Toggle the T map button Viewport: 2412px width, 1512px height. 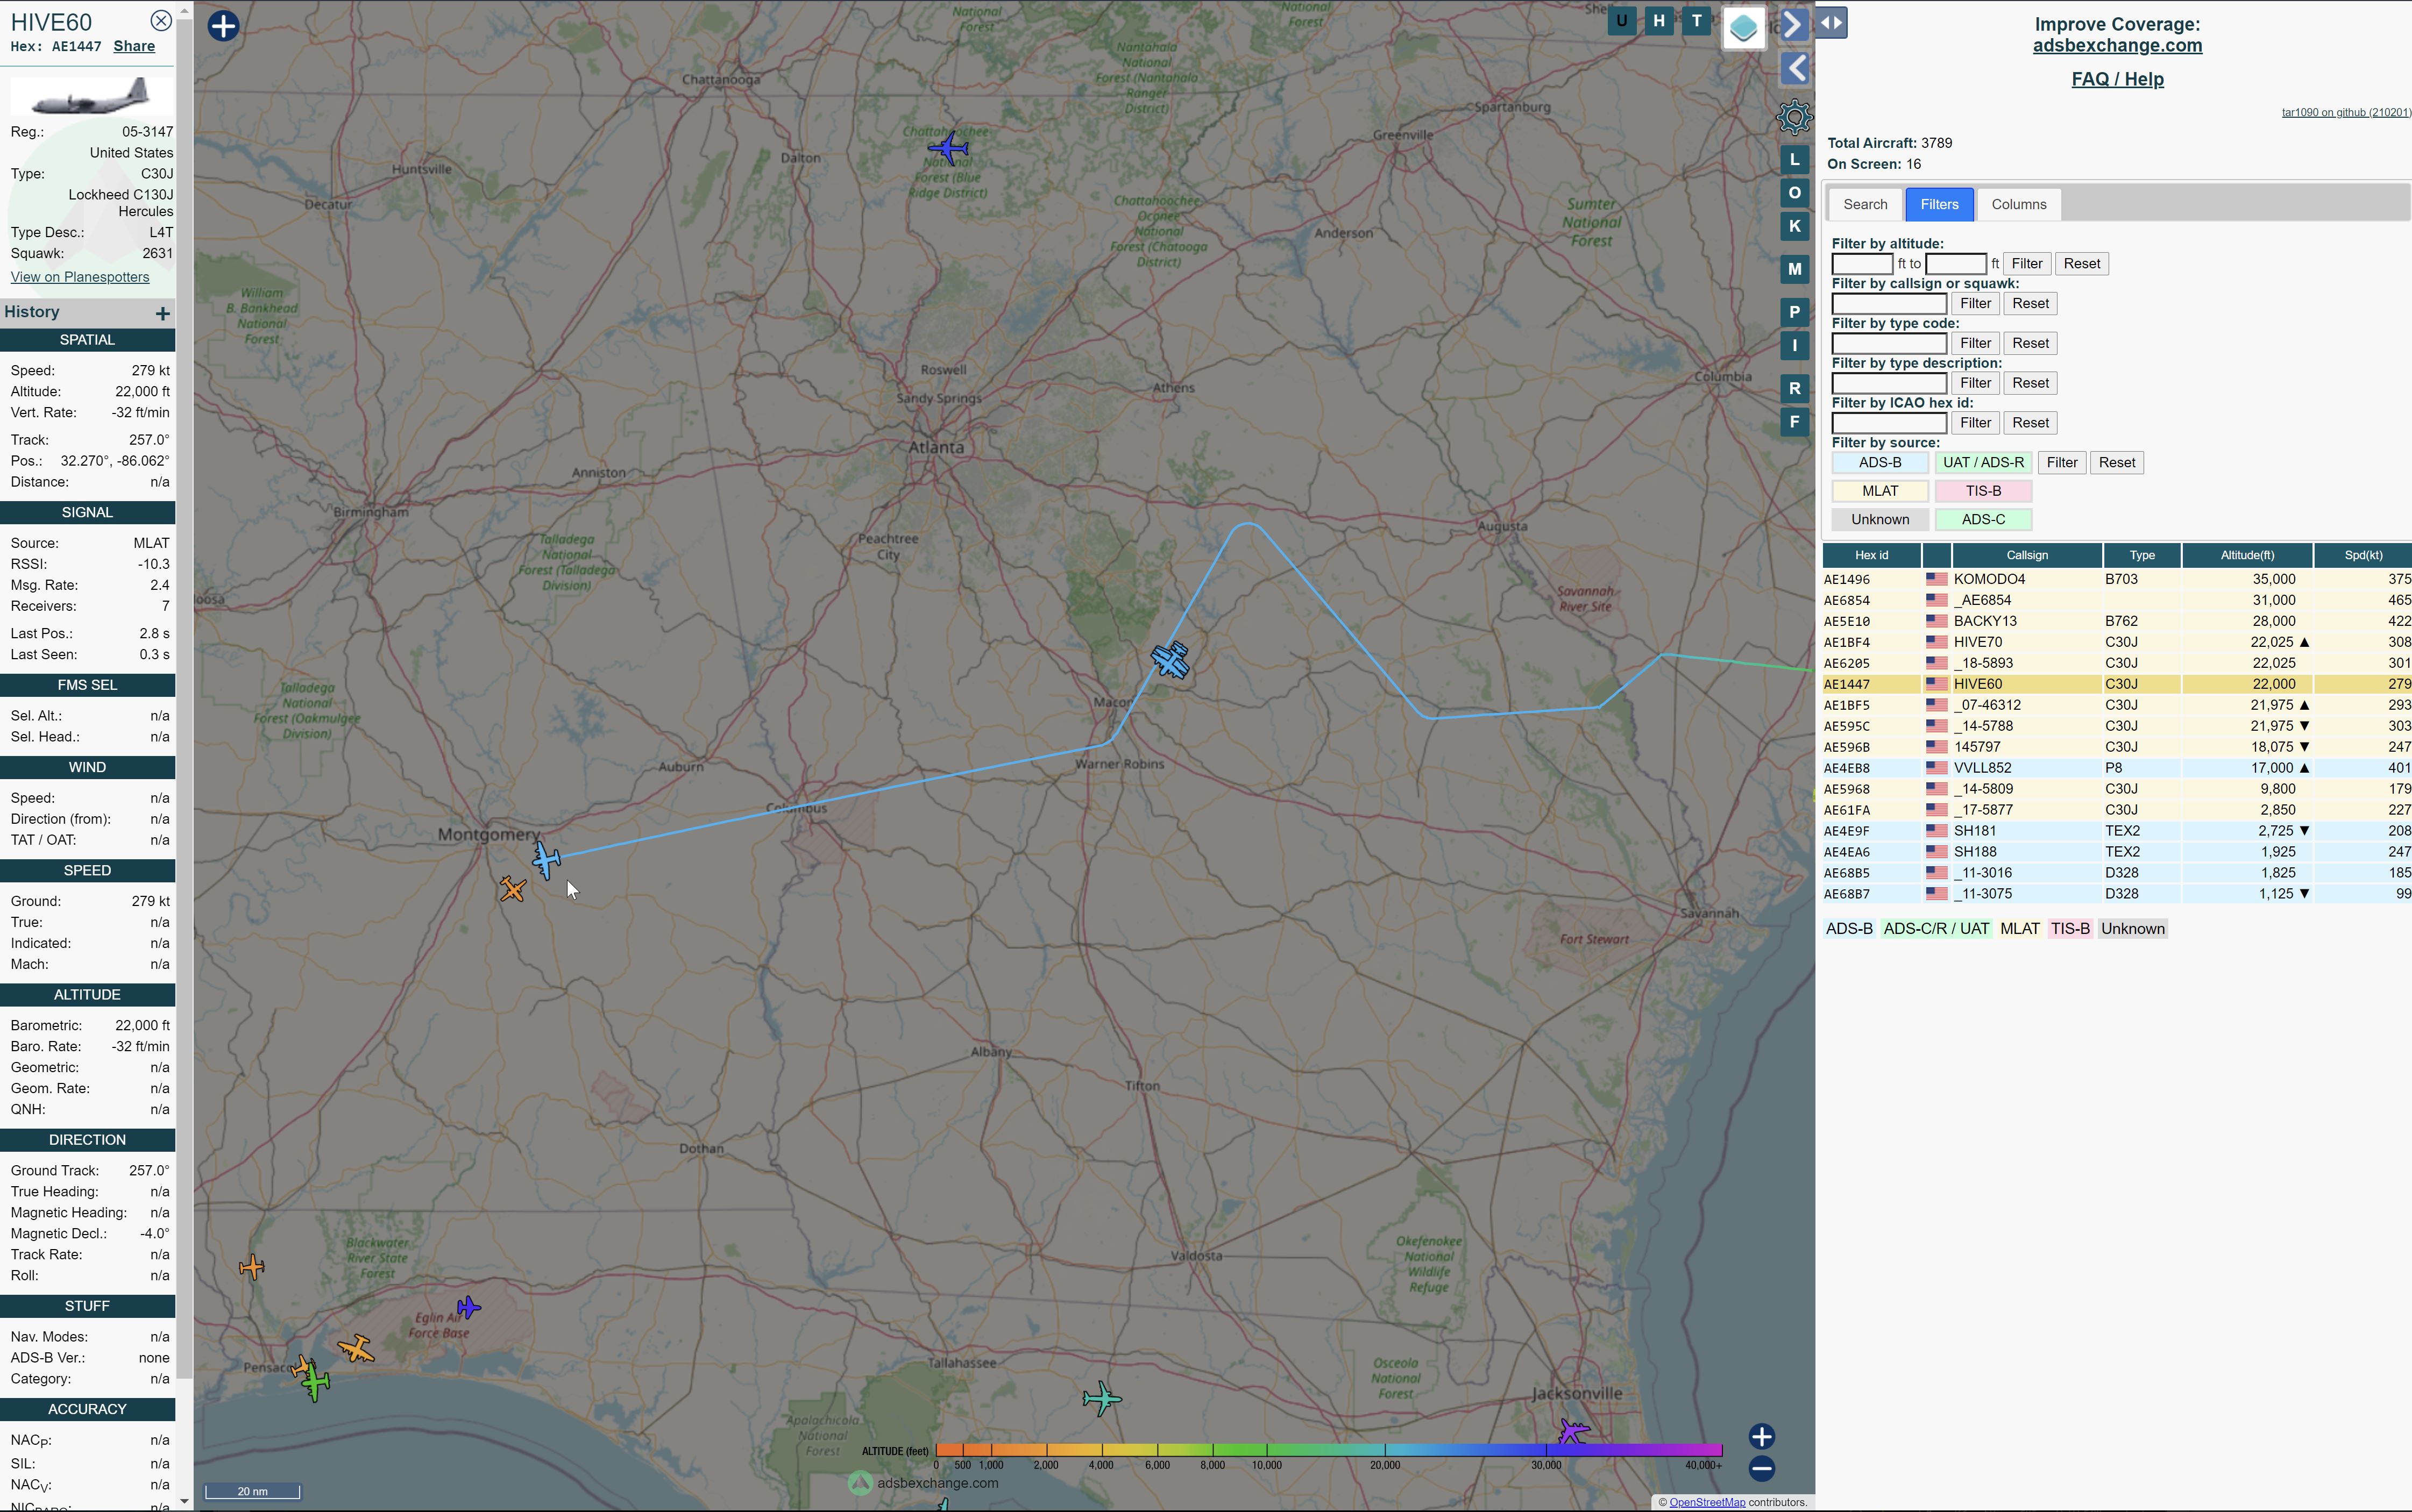point(1696,21)
